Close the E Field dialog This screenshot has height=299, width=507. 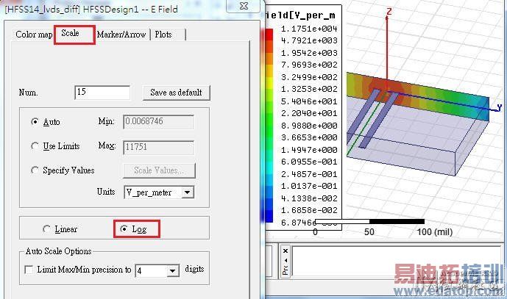tap(244, 6)
